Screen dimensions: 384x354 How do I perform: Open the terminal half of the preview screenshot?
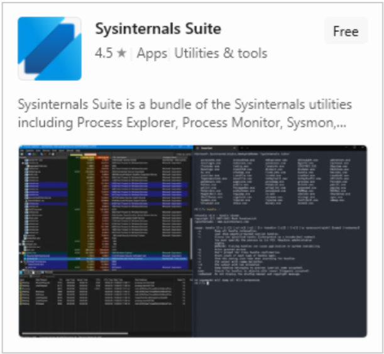pyautogui.click(x=280, y=241)
